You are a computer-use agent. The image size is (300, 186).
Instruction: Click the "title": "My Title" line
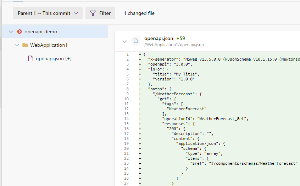[x=176, y=74]
